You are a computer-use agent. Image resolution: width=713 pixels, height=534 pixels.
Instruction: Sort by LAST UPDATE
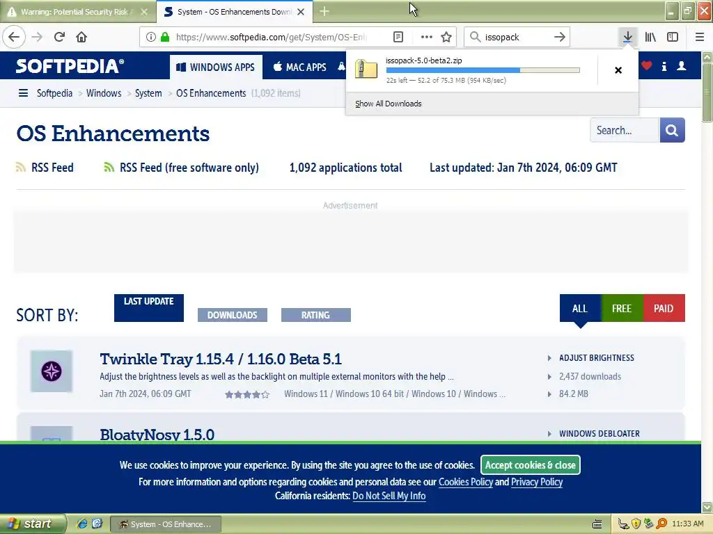point(149,308)
